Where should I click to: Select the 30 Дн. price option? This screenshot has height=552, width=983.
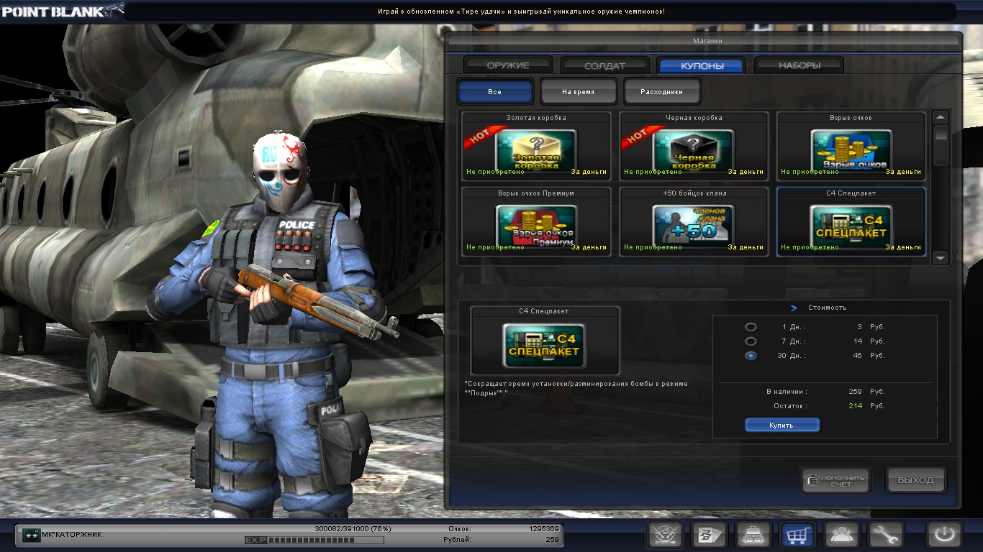pos(751,356)
